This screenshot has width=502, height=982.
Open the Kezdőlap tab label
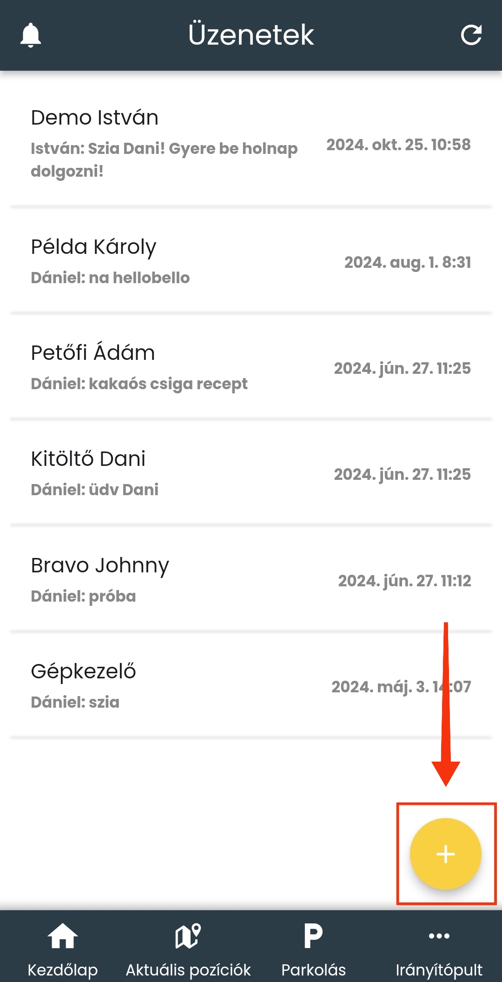(63, 970)
